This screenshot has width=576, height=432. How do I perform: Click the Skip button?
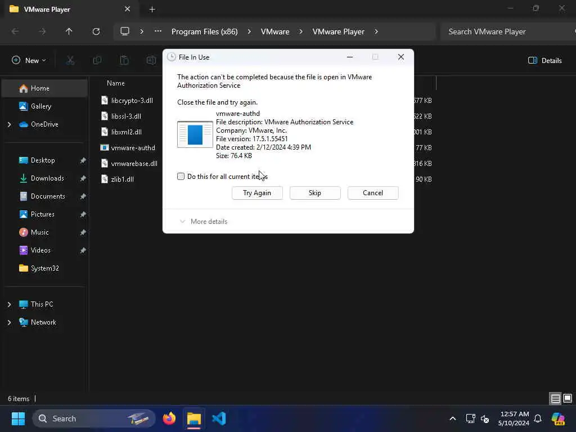click(x=315, y=193)
